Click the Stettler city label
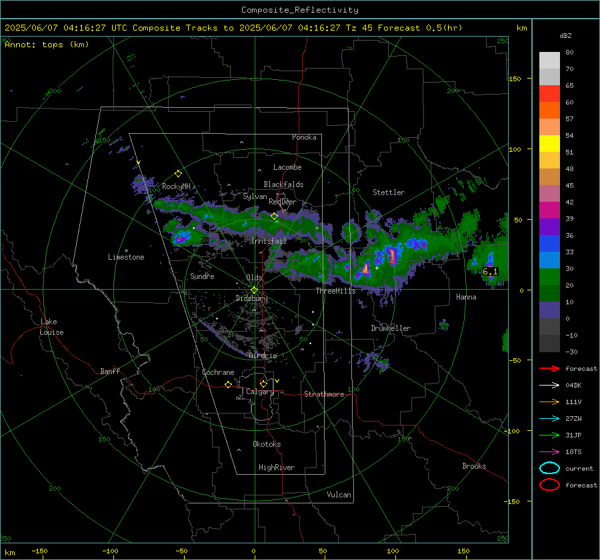Image resolution: width=600 pixels, height=560 pixels. pyautogui.click(x=389, y=192)
